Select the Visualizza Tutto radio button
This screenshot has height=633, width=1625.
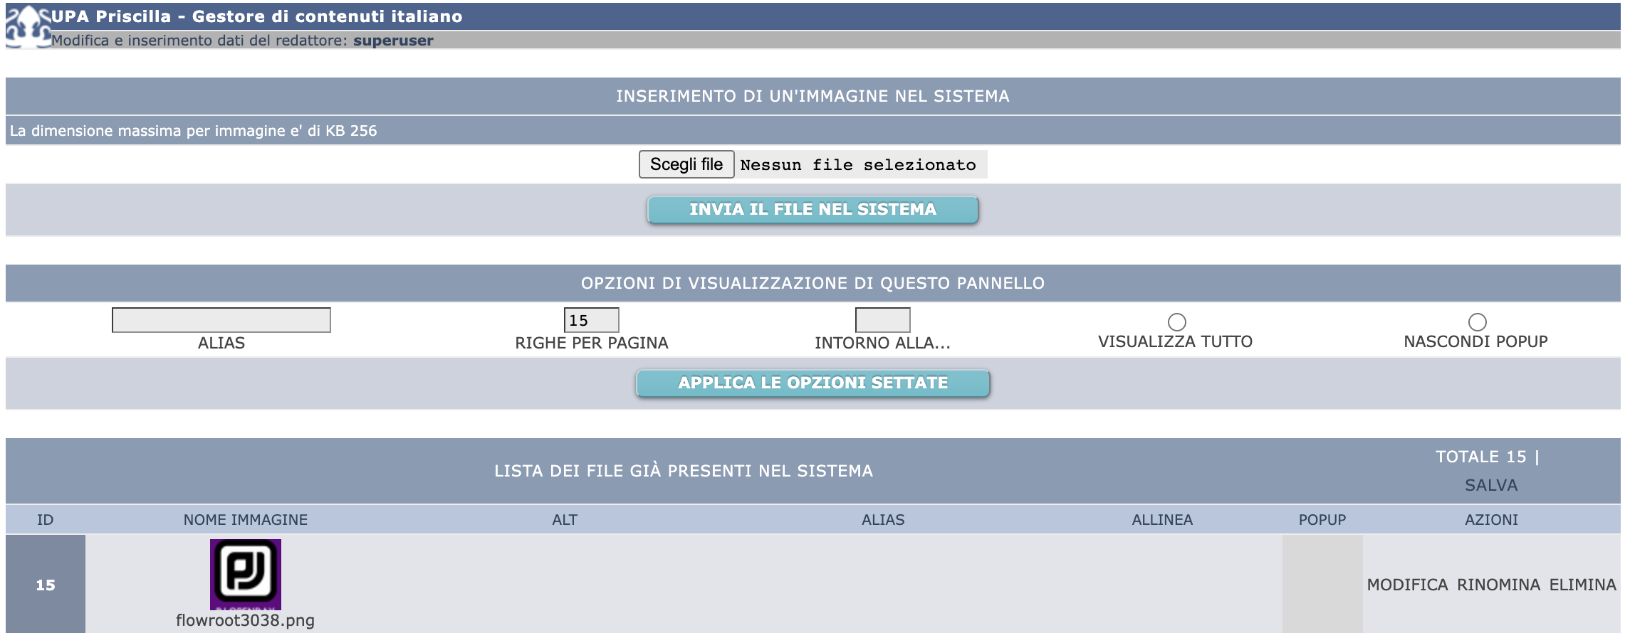pos(1177,322)
